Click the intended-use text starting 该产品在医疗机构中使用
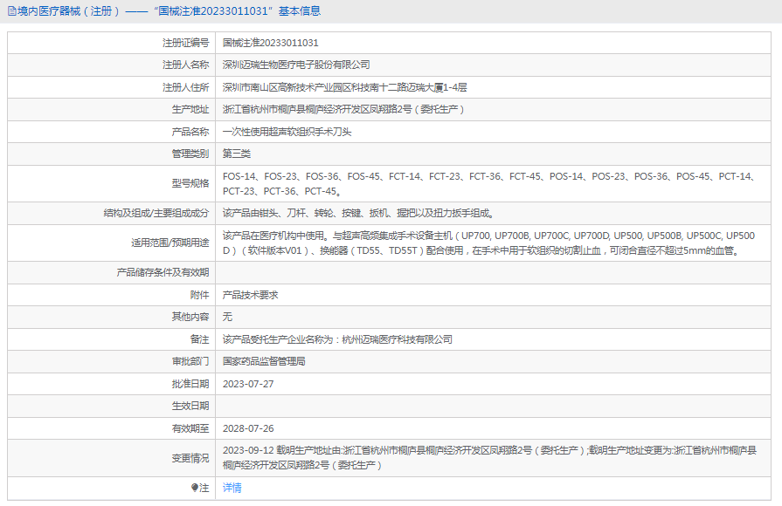 (x=488, y=243)
